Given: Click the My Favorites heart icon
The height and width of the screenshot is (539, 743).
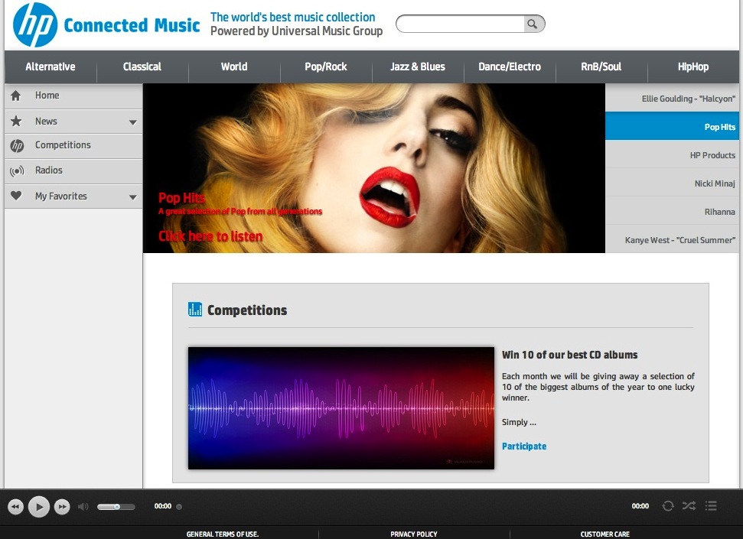Looking at the screenshot, I should click(x=16, y=196).
